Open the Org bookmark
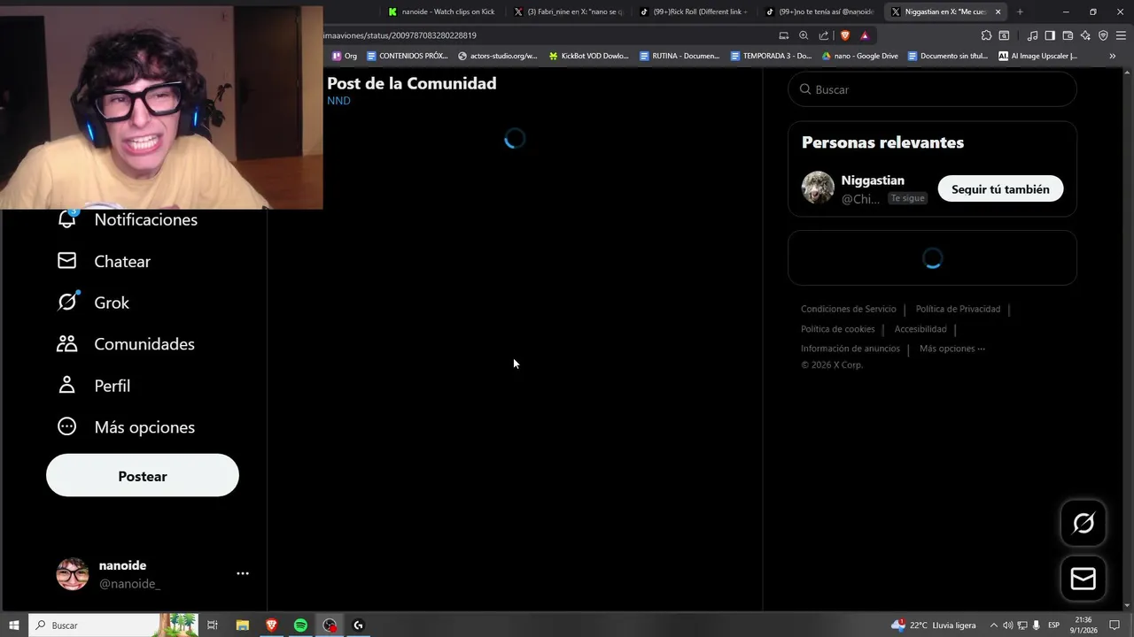This screenshot has height=637, width=1134. pos(345,56)
